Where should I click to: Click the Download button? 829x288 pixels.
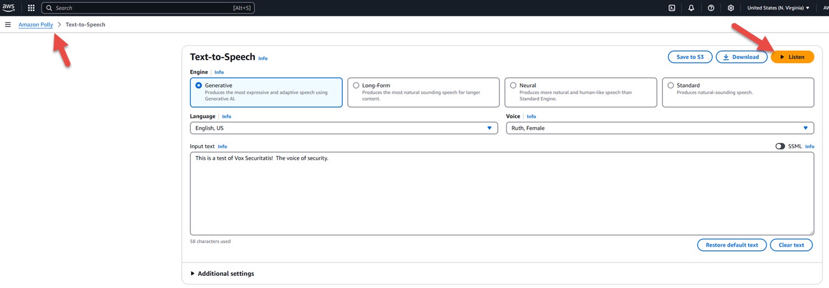click(x=741, y=57)
